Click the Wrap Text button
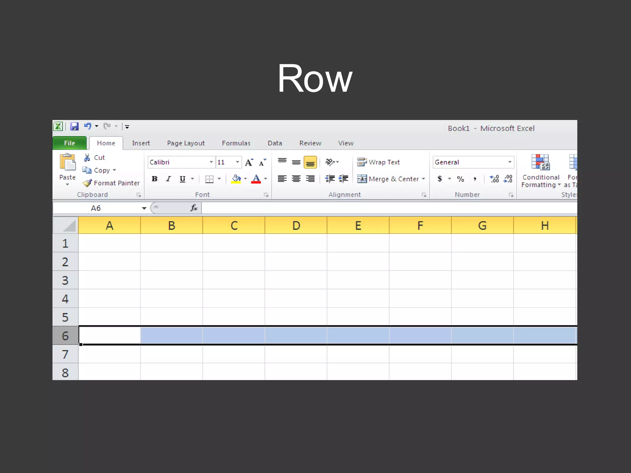The width and height of the screenshot is (631, 473). pyautogui.click(x=378, y=162)
